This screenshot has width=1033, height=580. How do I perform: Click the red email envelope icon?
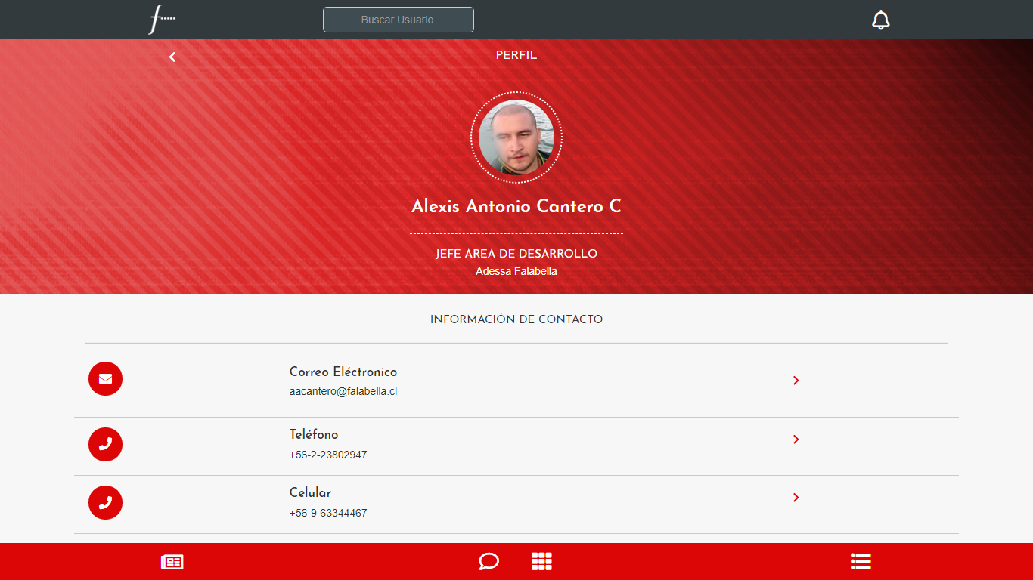pos(105,379)
